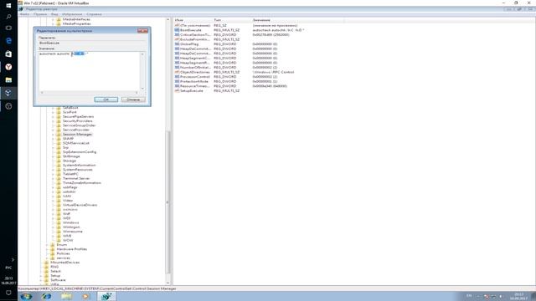Click the GlobalFlag value icon
The width and height of the screenshot is (536, 301).
(x=177, y=44)
